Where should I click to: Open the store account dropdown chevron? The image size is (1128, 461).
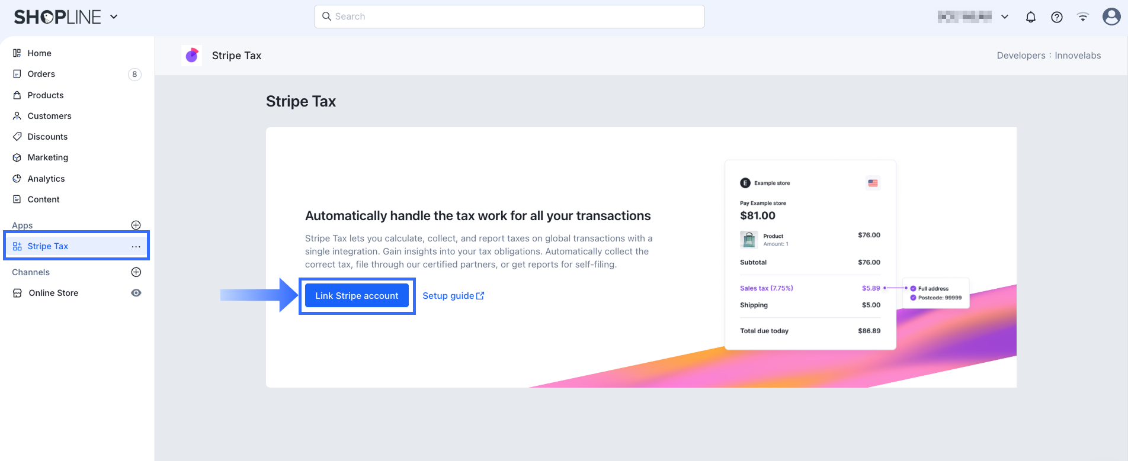(x=1005, y=17)
